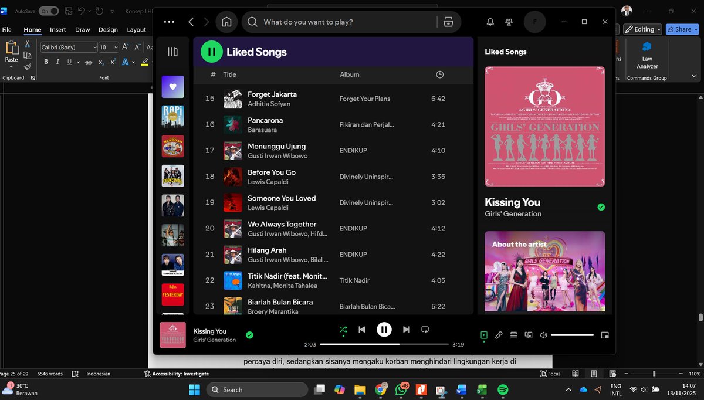Viewport: 704px width, 400px height.
Task: Open the font size dropdown in Word
Action: click(x=116, y=47)
